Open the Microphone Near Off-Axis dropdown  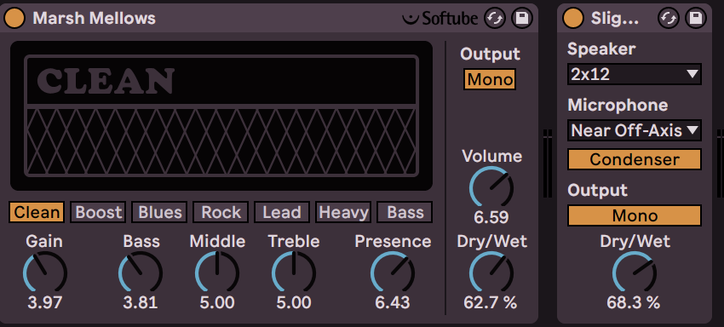635,130
